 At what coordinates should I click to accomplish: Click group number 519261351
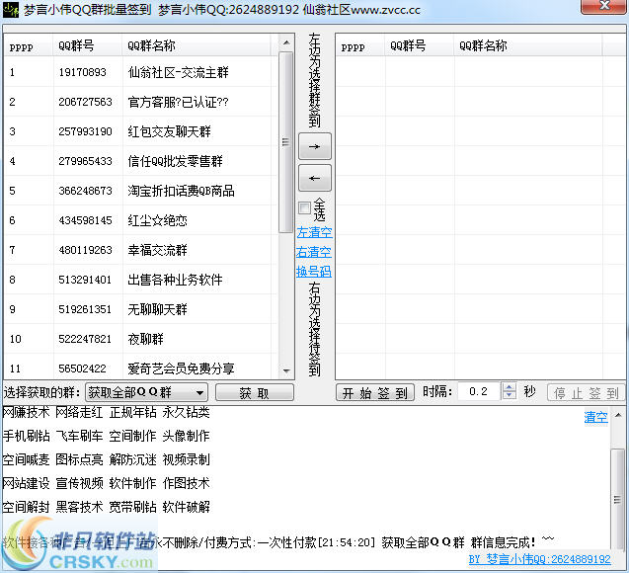(x=85, y=309)
